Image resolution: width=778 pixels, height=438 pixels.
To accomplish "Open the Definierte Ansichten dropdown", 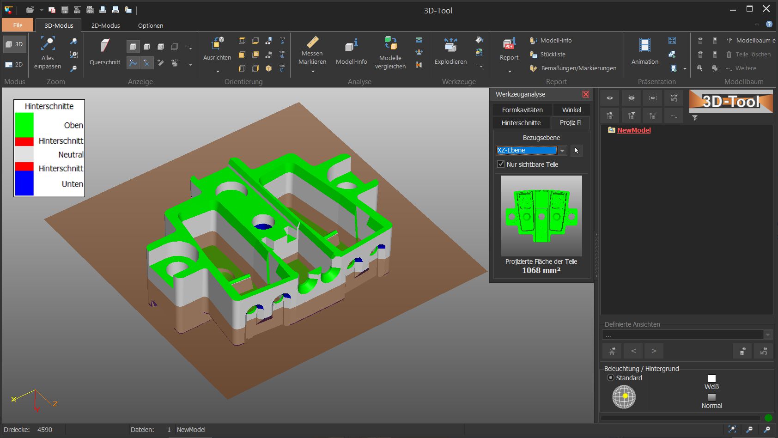I will coord(767,334).
